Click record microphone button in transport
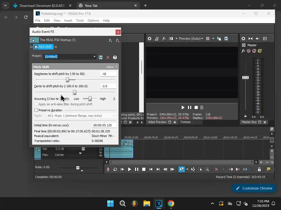281x210 pixels. pyautogui.click(x=108, y=169)
